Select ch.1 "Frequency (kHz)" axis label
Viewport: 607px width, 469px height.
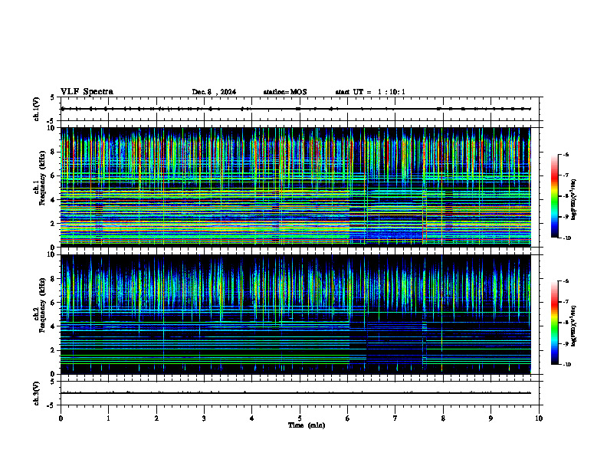click(x=42, y=179)
